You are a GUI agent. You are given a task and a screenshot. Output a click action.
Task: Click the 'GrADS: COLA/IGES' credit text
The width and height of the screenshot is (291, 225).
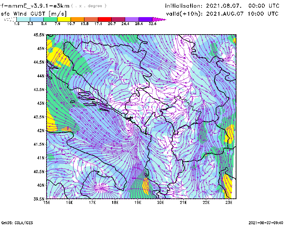(17, 223)
